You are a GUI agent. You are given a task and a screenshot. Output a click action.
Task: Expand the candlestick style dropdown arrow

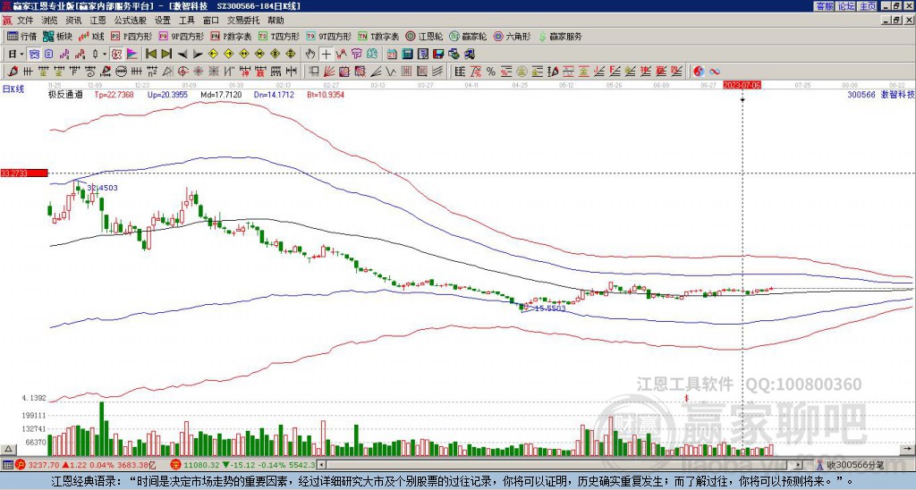point(105,55)
